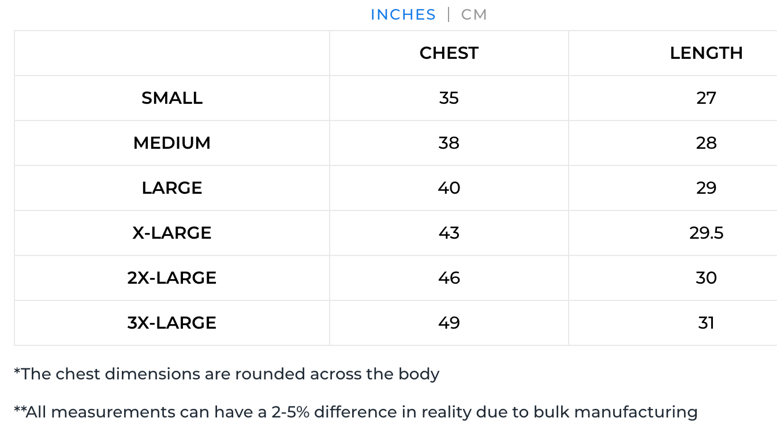Click chest value 49 for 3X-Large
This screenshot has width=777, height=429.
pos(449,323)
